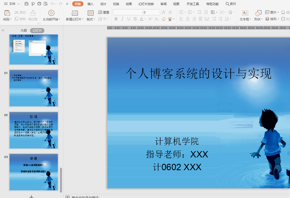
Task: Click the Cut (剪切) scissors icon
Action: 17,12
